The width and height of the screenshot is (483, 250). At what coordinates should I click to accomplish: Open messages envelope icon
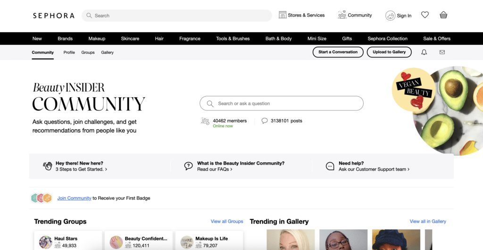tap(442, 52)
